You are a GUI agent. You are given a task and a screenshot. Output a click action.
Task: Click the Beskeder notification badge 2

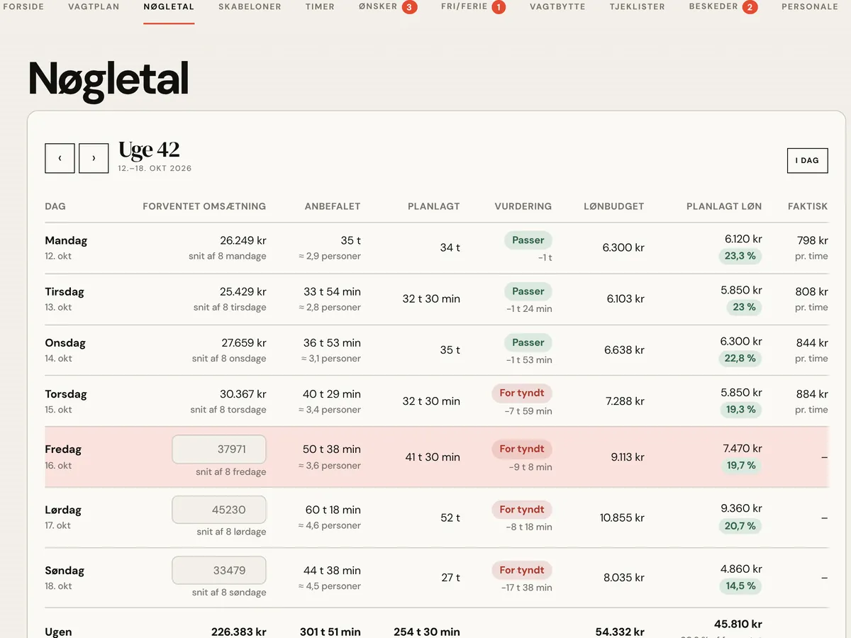point(750,7)
